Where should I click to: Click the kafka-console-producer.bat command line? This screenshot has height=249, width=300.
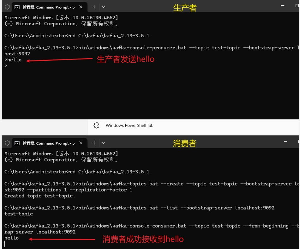[x=152, y=48]
